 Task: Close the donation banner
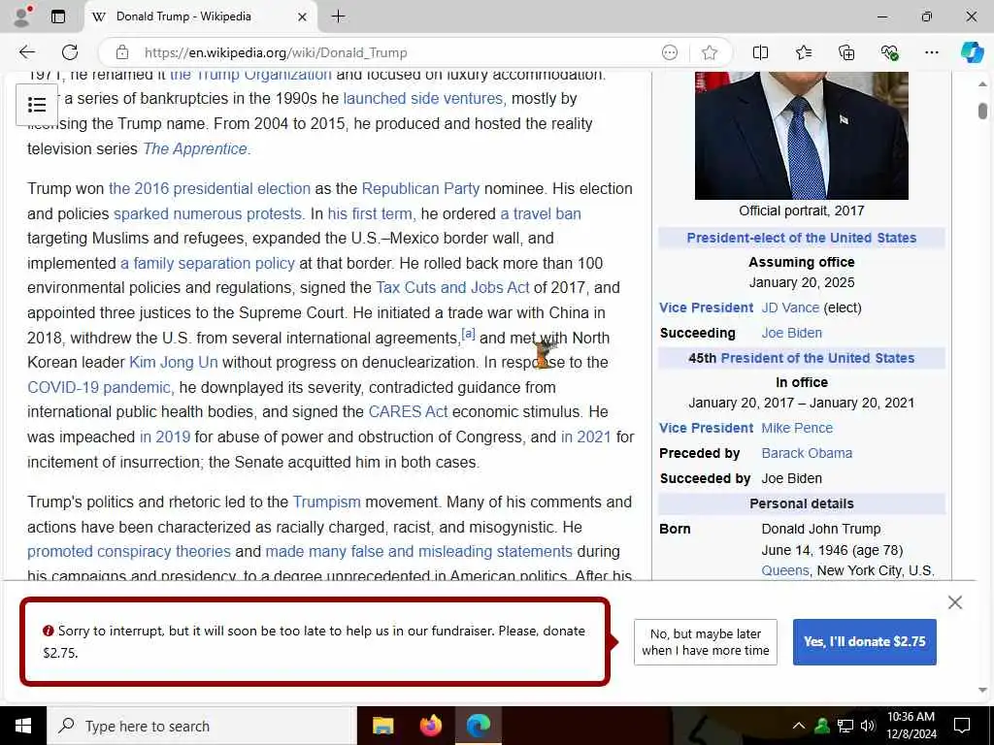(955, 602)
